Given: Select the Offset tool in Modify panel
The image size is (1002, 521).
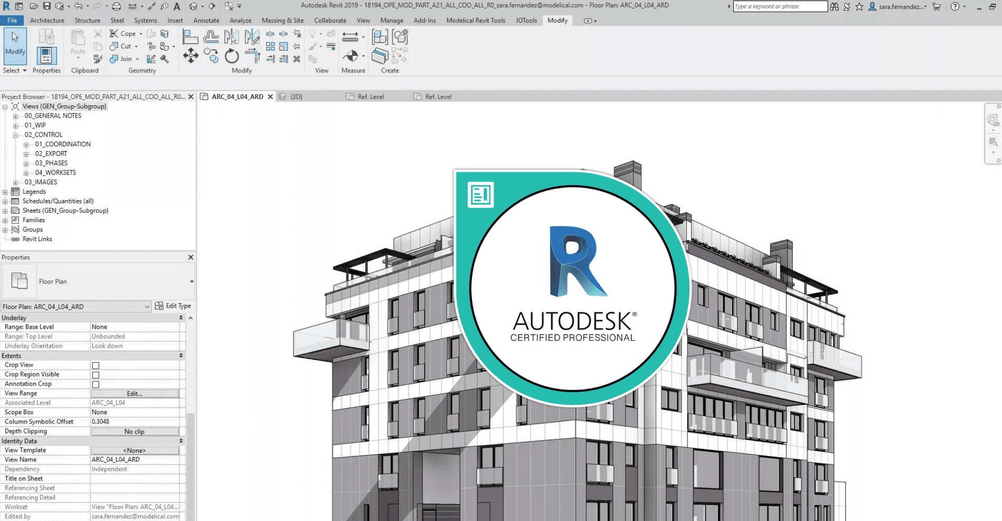Looking at the screenshot, I should coord(211,36).
